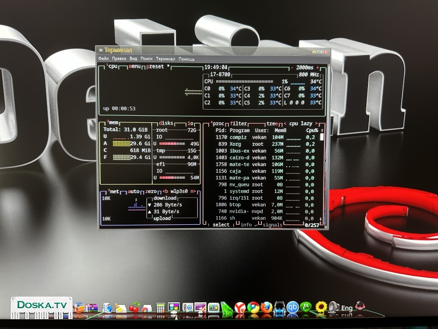This screenshot has width=438, height=329.
Task: Open the Терминал menu in menu bar
Action: 165,59
